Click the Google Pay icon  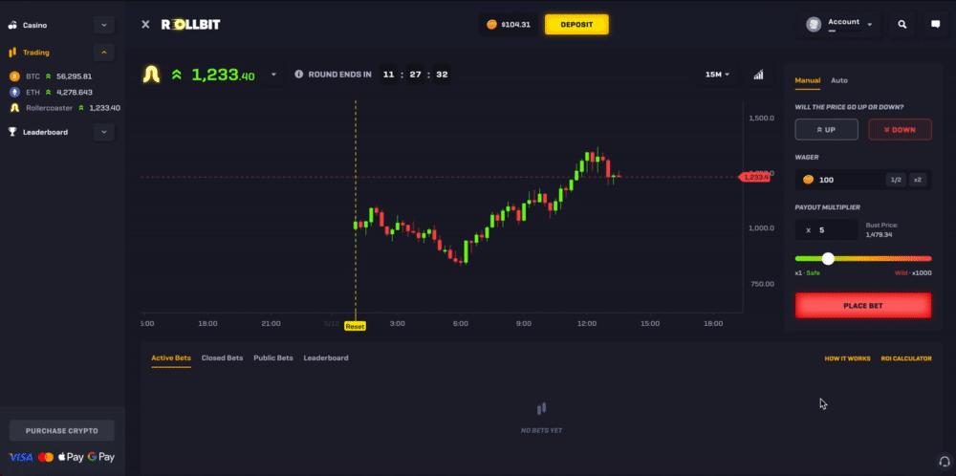[101, 457]
